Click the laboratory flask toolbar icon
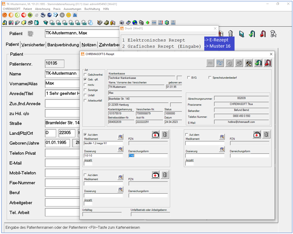Screen dimensions: 293x234 click(90, 23)
